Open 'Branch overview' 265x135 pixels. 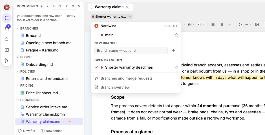coord(136,87)
